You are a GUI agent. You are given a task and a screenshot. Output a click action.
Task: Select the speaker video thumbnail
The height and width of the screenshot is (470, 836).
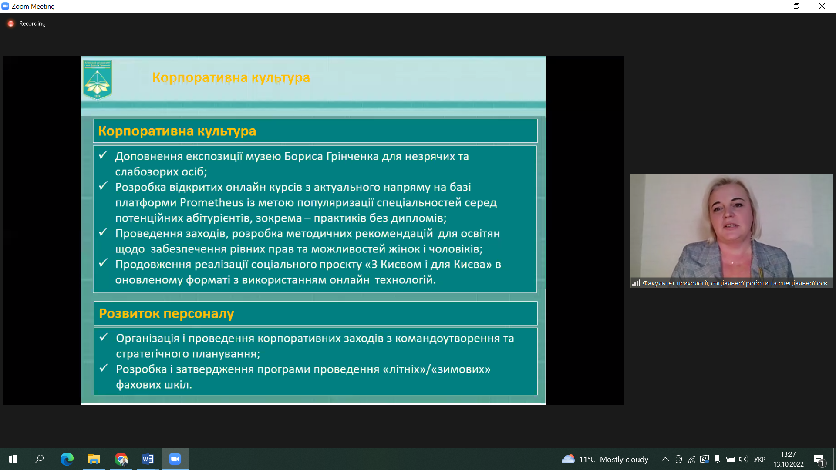(731, 231)
